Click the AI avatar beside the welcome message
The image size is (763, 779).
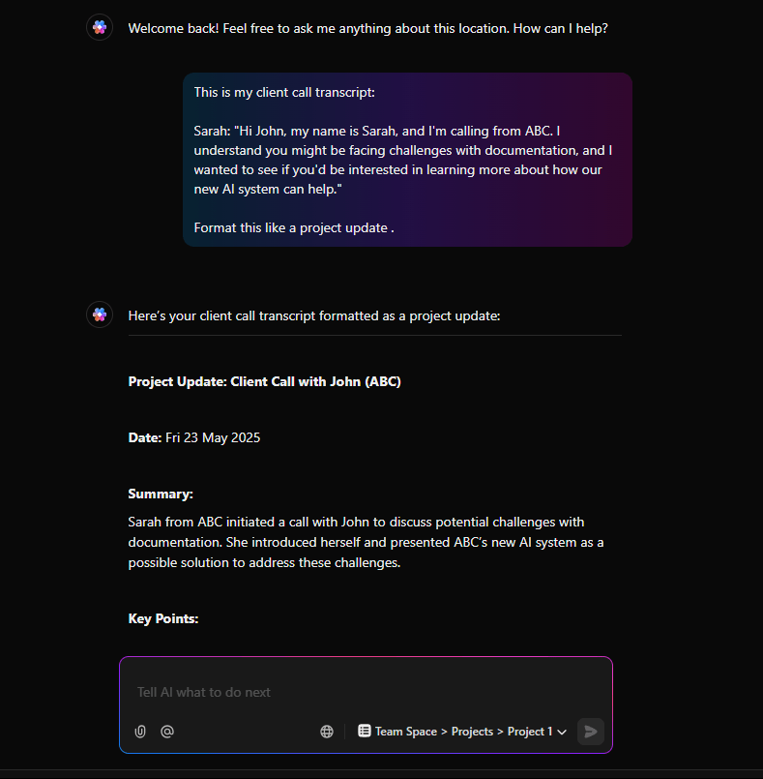click(100, 28)
